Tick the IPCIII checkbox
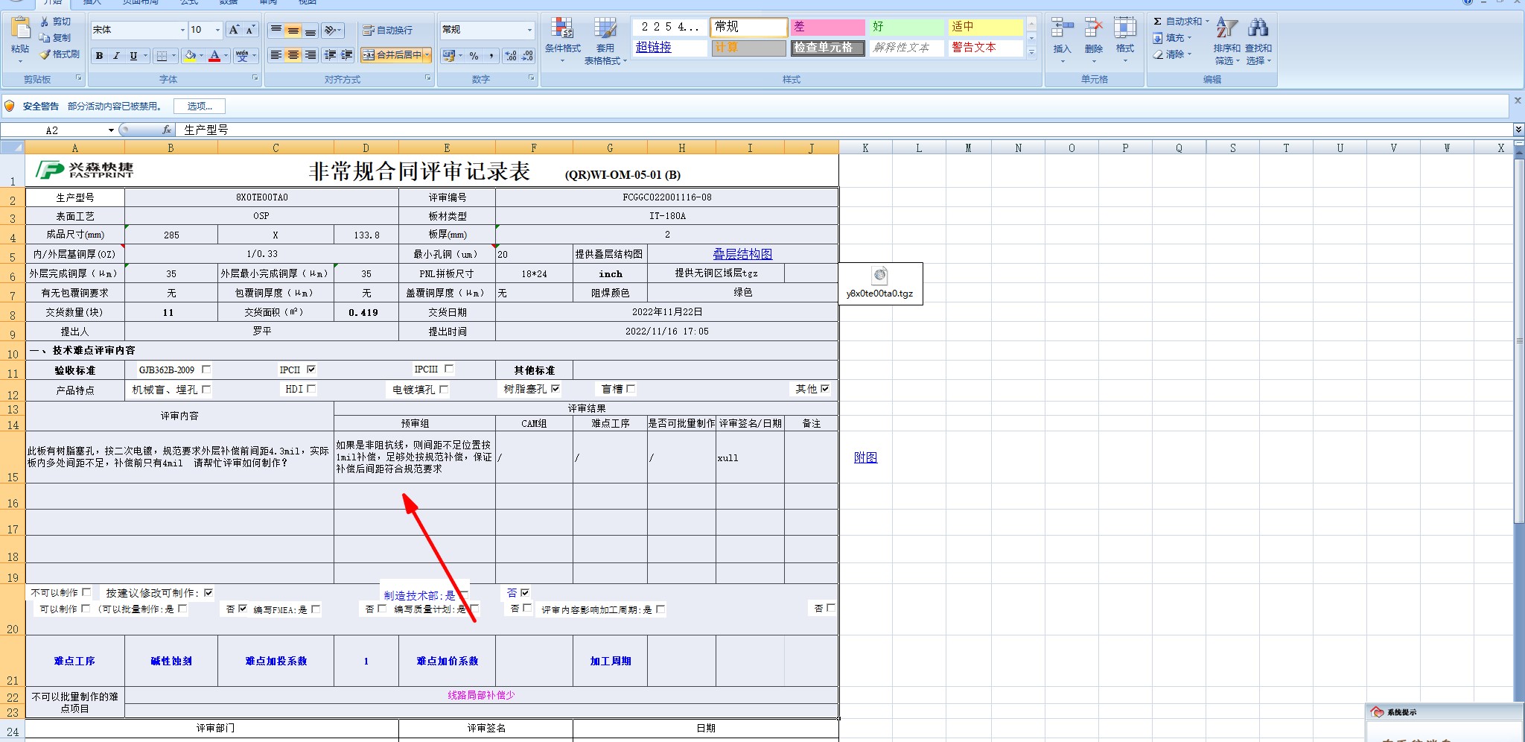Image resolution: width=1525 pixels, height=742 pixels. tap(449, 368)
